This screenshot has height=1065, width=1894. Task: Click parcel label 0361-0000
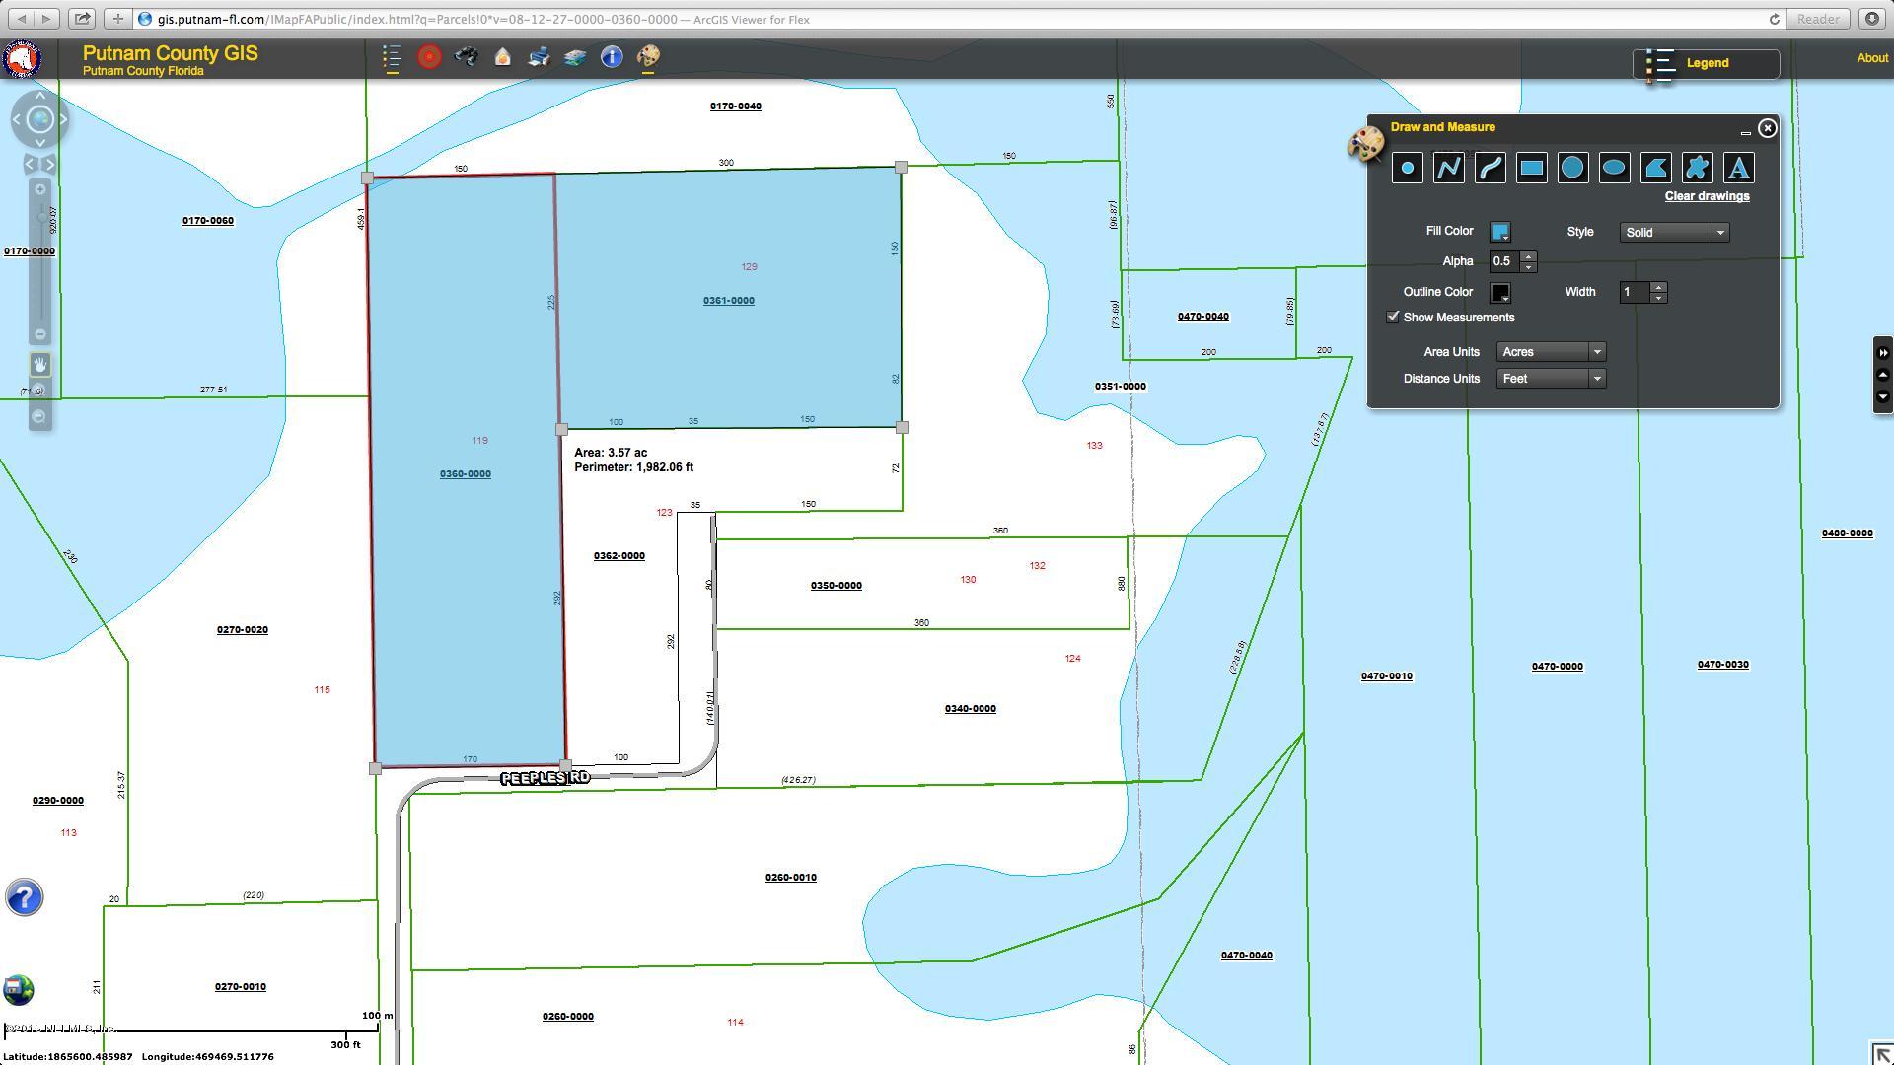click(x=729, y=301)
